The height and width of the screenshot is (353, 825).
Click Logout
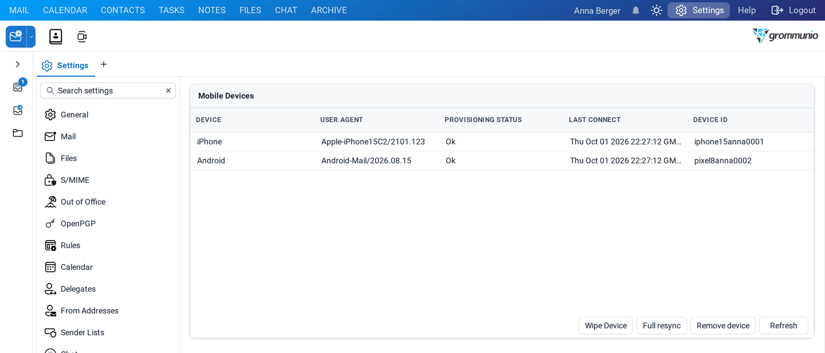point(793,10)
